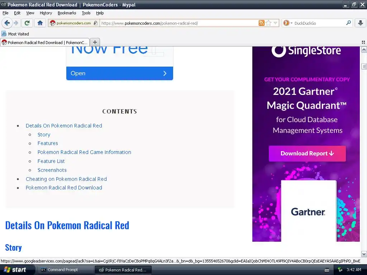Click the magnifier search button
Viewport: 367px width, 275px height.
pos(348,23)
